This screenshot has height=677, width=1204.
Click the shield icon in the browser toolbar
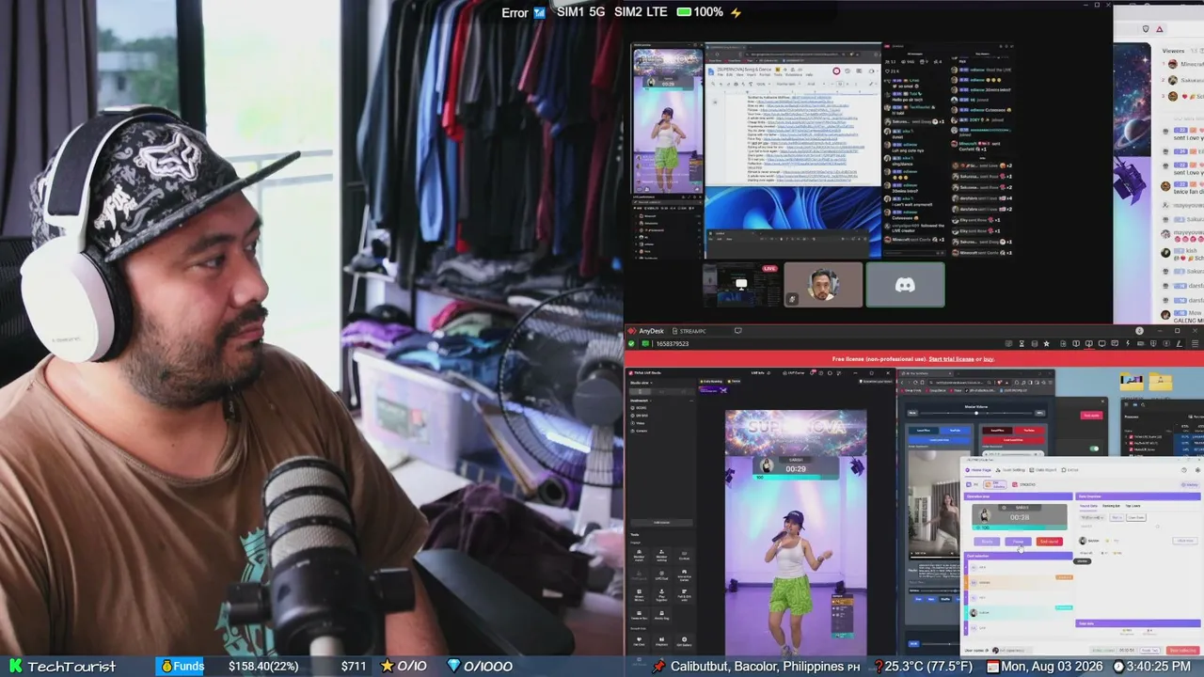pos(1145,29)
